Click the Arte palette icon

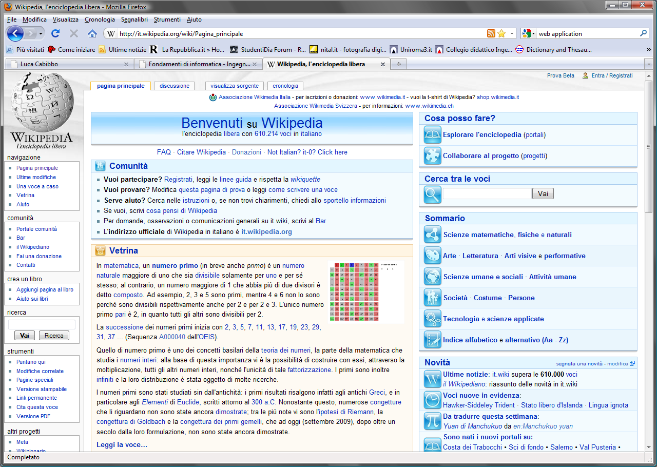pos(433,256)
